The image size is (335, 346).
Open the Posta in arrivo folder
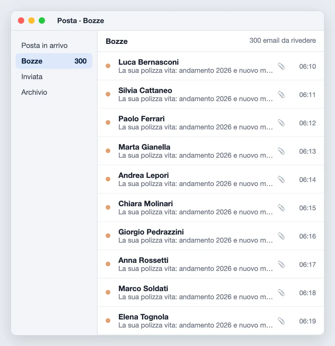54,46
